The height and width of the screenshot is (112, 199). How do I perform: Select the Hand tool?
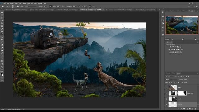2,64
